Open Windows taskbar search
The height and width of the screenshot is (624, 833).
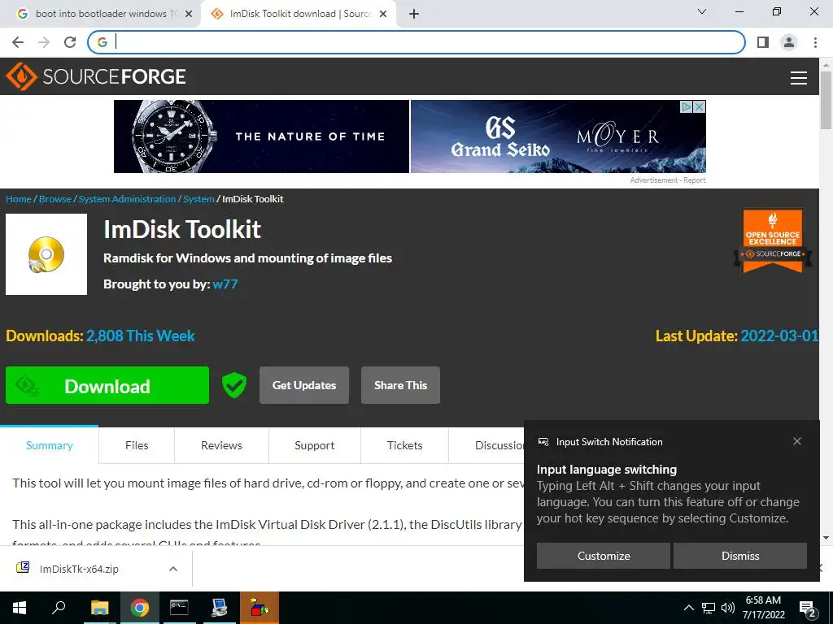pyautogui.click(x=59, y=608)
